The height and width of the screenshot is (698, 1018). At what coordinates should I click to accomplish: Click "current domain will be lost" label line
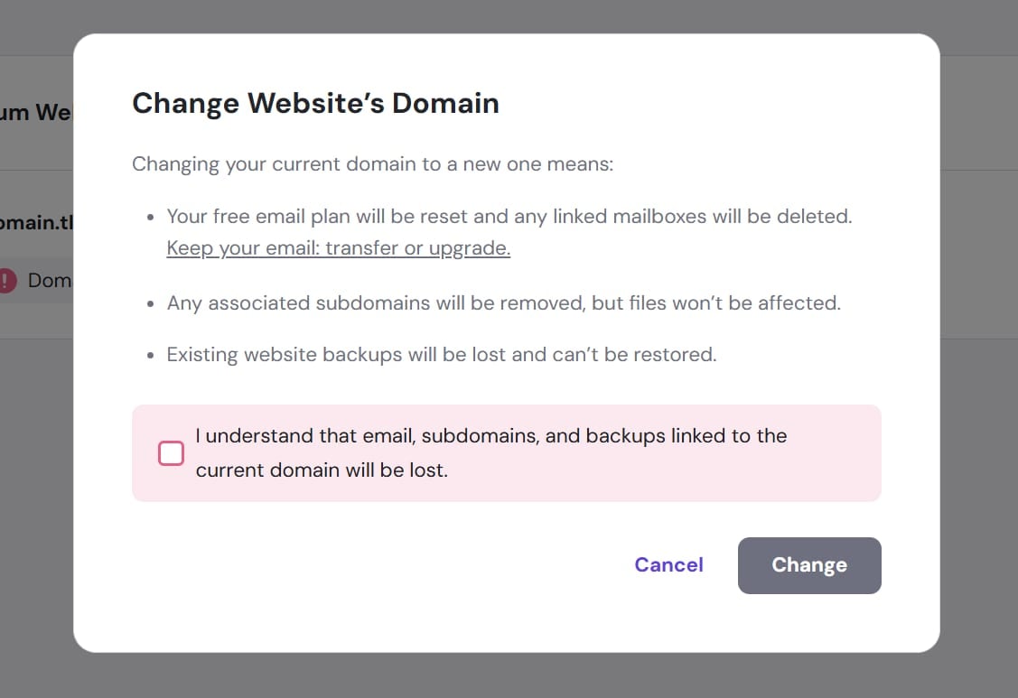(x=322, y=470)
